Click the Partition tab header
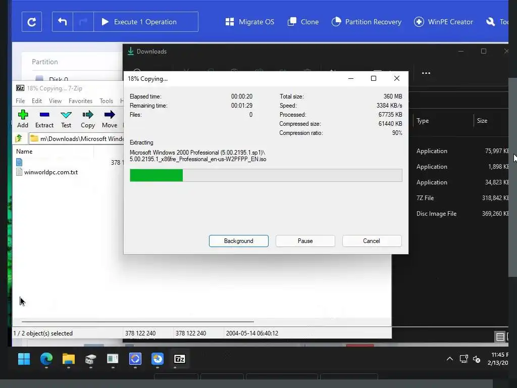The image size is (517, 388). pos(45,62)
